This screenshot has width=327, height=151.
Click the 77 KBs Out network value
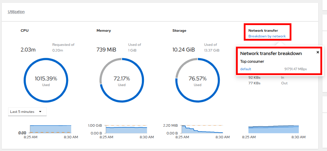(254, 83)
